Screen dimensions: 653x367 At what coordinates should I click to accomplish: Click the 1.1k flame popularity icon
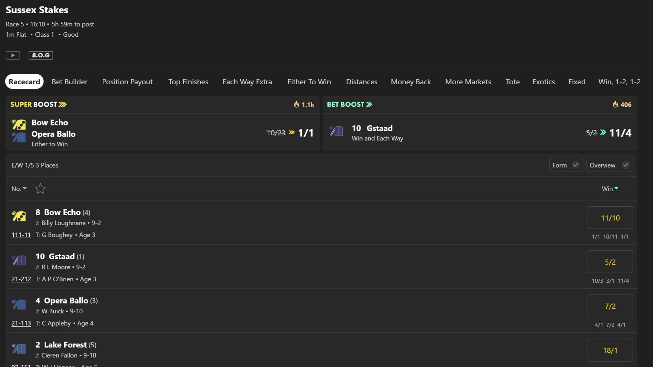[297, 104]
